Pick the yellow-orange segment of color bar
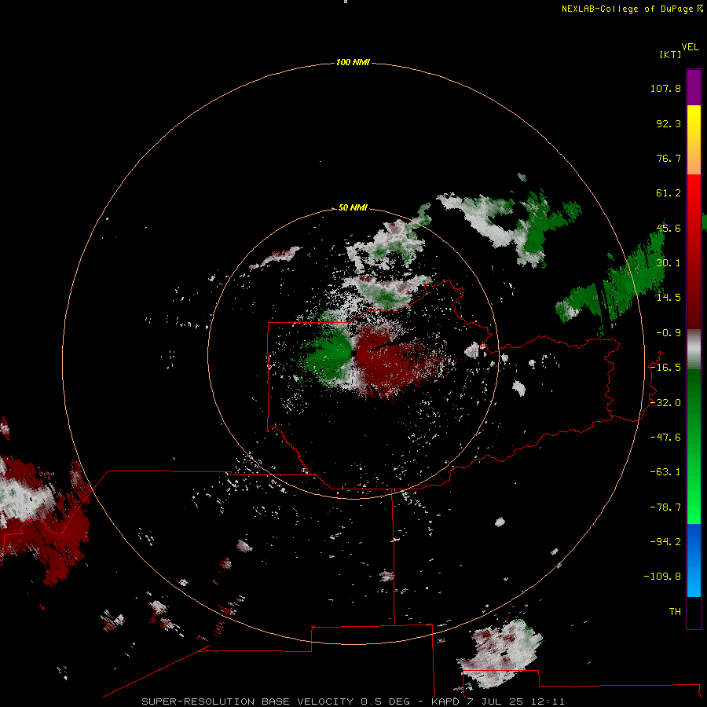The image size is (707, 707). (x=694, y=140)
